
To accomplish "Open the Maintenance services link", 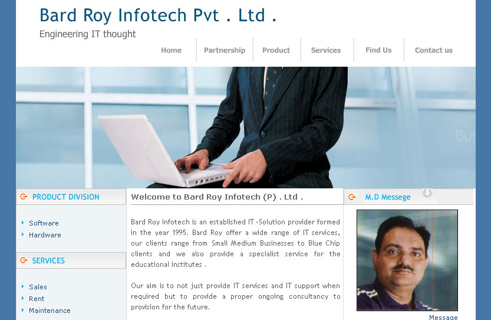I will (x=50, y=311).
